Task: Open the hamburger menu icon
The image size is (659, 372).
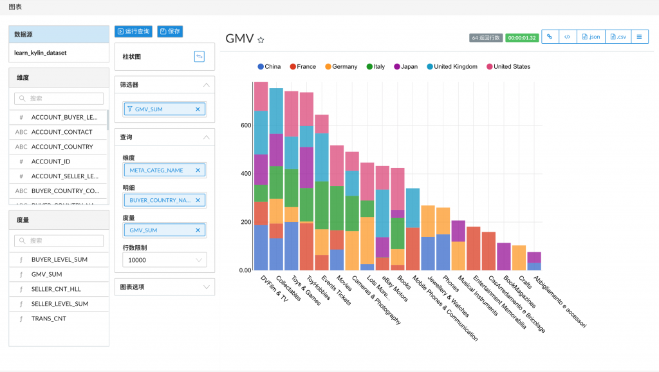Action: click(639, 37)
